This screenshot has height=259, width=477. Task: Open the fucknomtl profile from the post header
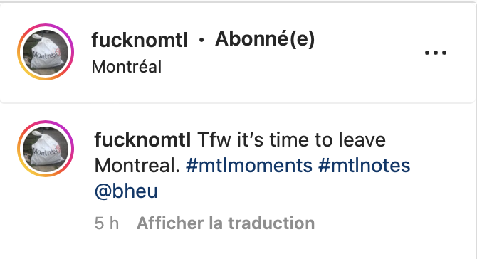point(140,40)
